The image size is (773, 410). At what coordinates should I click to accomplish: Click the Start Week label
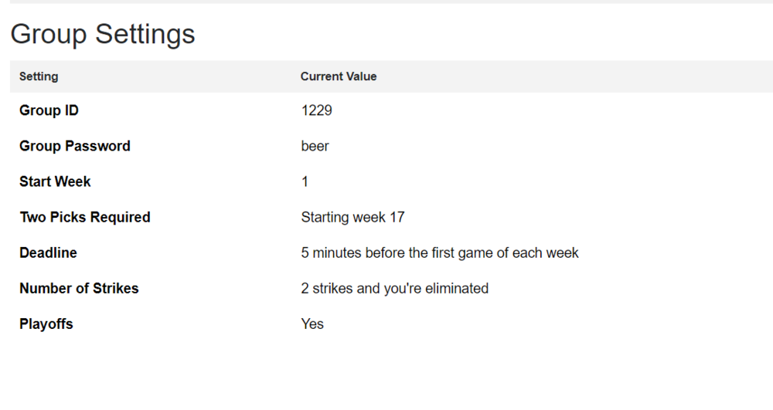55,181
